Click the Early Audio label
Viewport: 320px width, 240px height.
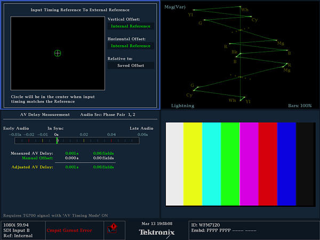[16, 129]
